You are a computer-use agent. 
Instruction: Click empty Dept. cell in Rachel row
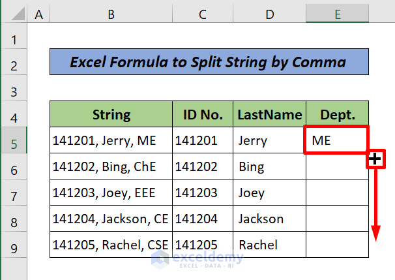coord(337,245)
